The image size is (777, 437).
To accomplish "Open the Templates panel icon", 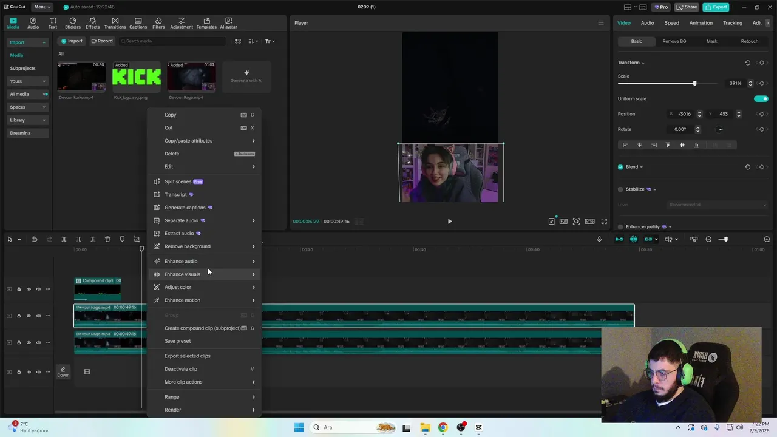I will point(206,23).
